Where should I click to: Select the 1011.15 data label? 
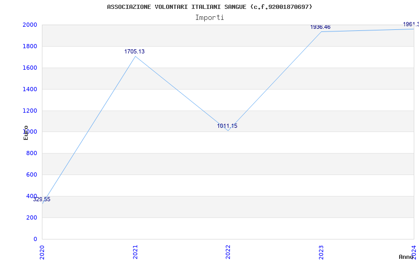[227, 126]
